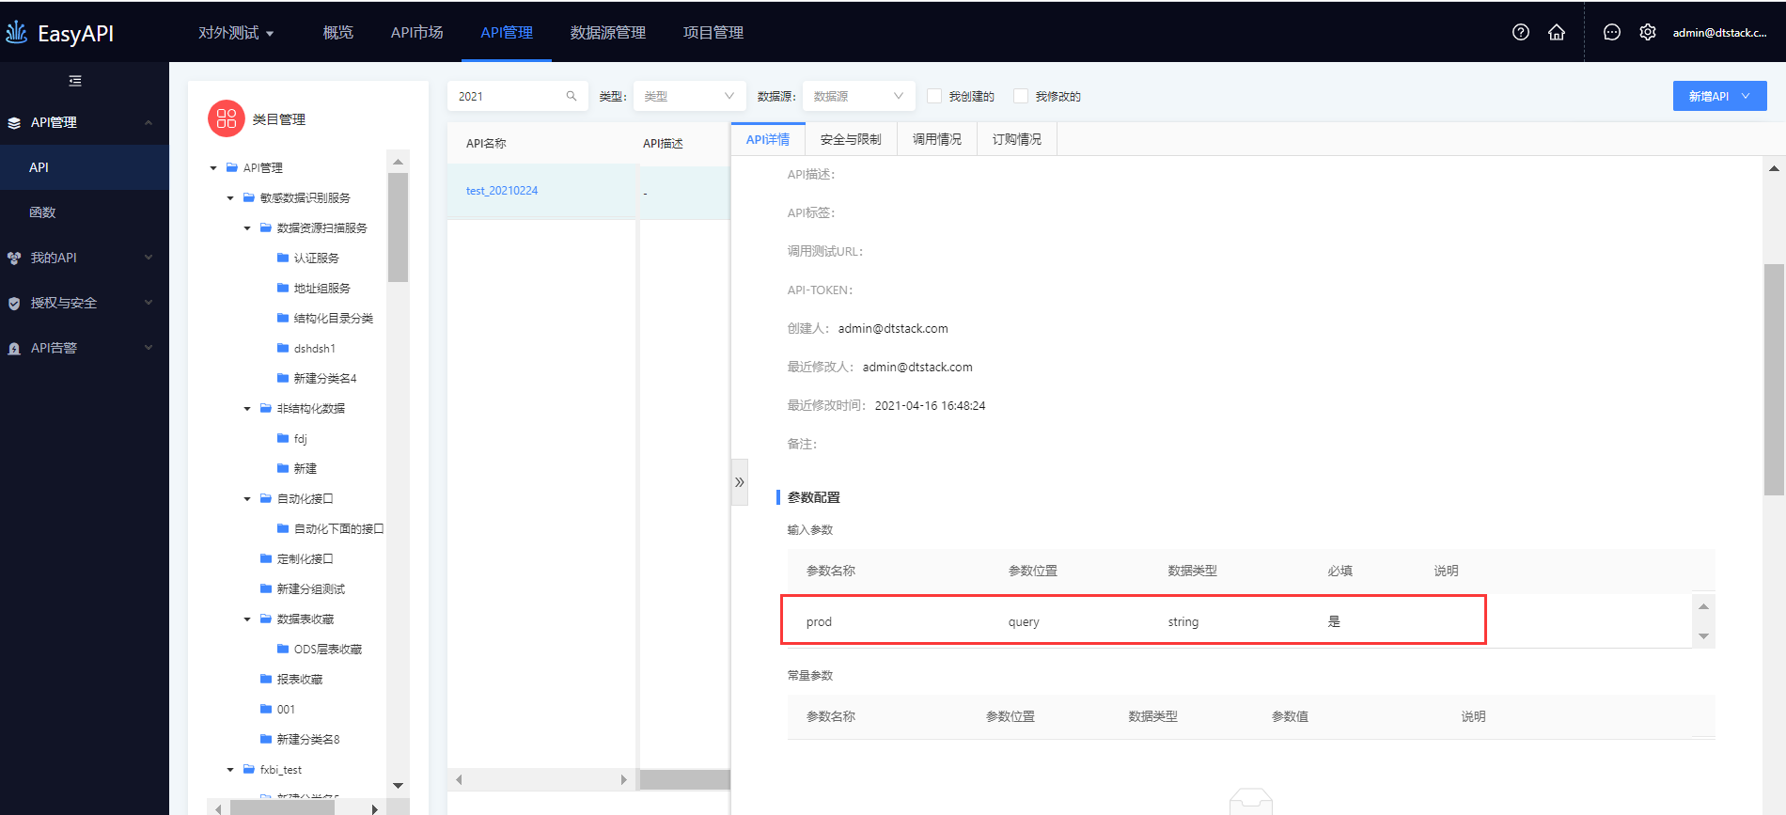Click folder icon beside 报表收藏
The height and width of the screenshot is (815, 1786).
pyautogui.click(x=266, y=679)
